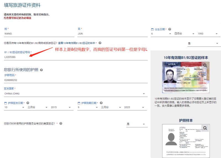Click magnifier icon on visa sample image
221x158 pixels.
pos(205,65)
